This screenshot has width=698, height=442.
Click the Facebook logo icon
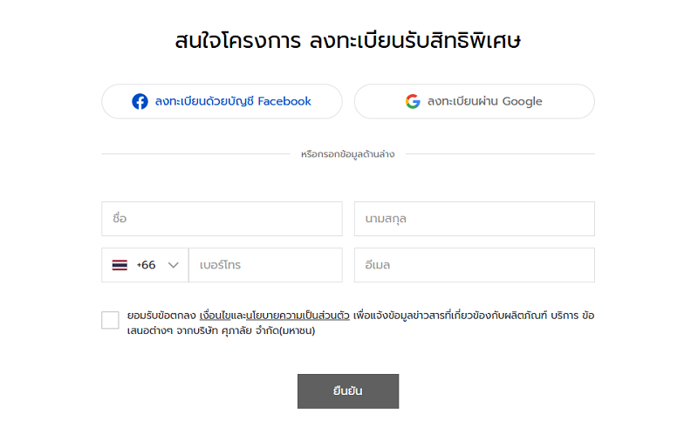[140, 101]
